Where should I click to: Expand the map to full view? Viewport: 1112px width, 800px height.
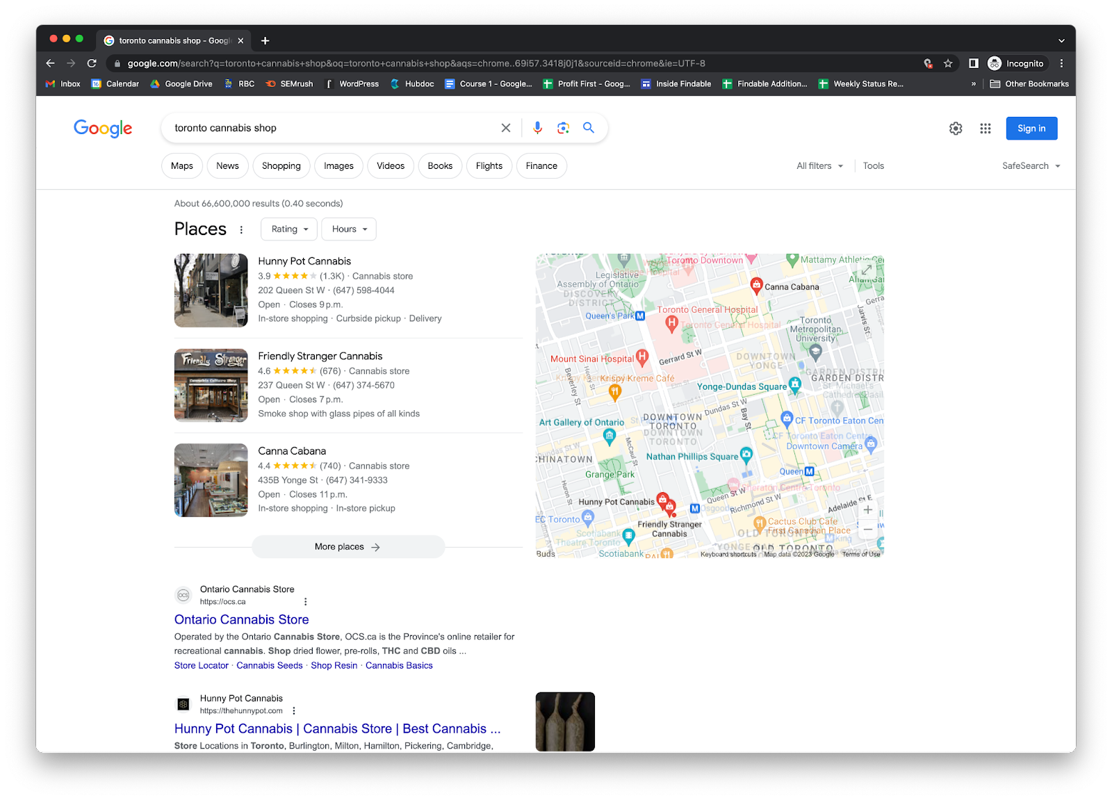click(867, 270)
